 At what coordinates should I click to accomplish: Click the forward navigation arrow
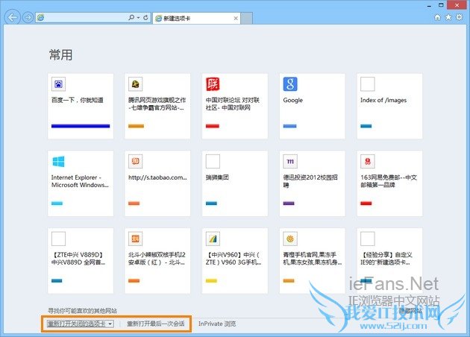point(28,18)
